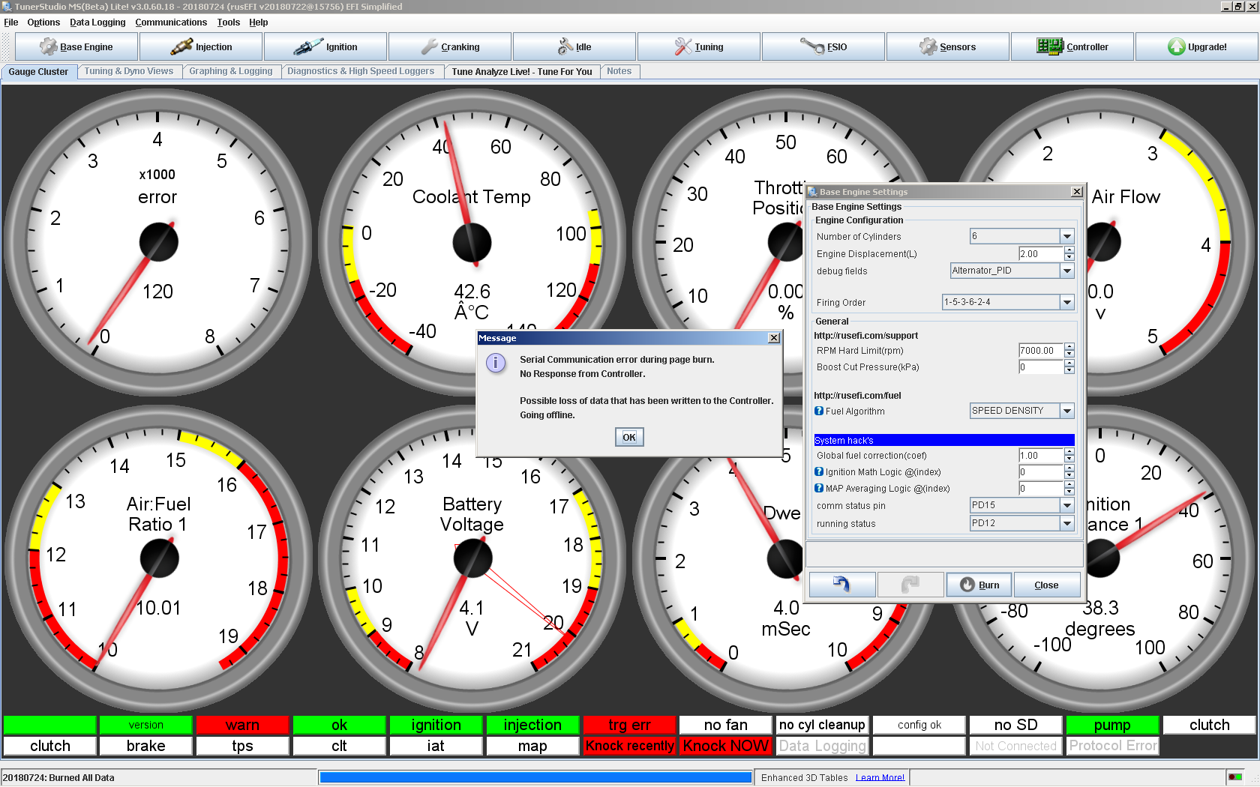Switch to Tuning & Dyno Views tab
The image size is (1260, 787).
(x=129, y=71)
